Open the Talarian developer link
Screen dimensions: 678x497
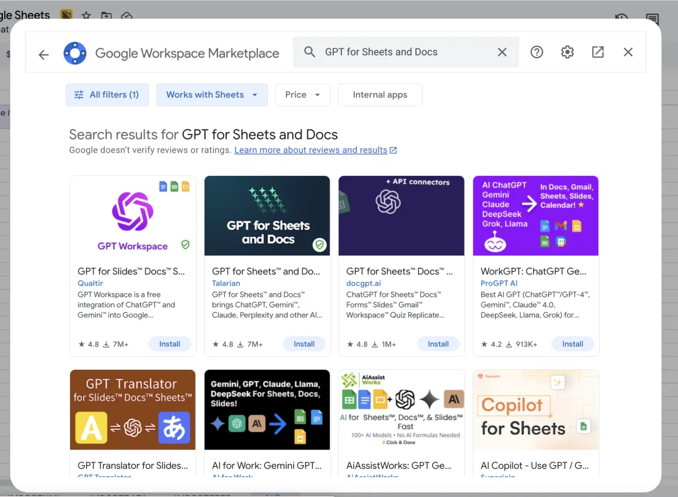click(x=226, y=283)
